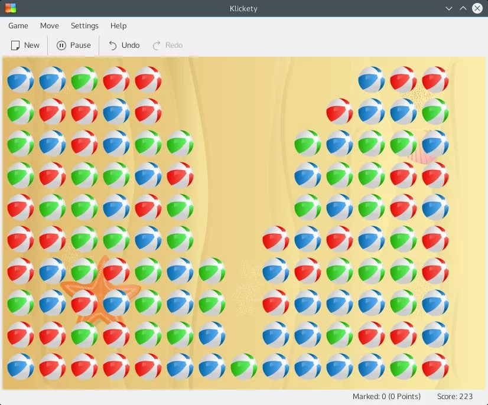The width and height of the screenshot is (488, 405).
Task: Click the green ball standing alone in its column
Action: point(243,367)
